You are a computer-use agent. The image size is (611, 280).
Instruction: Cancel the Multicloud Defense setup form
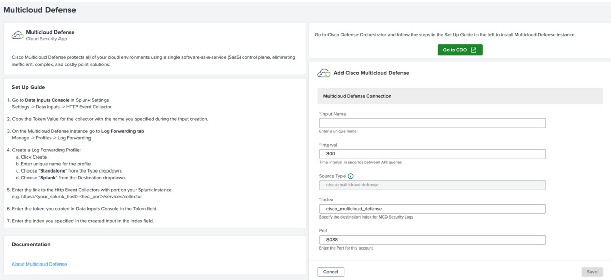(331, 272)
